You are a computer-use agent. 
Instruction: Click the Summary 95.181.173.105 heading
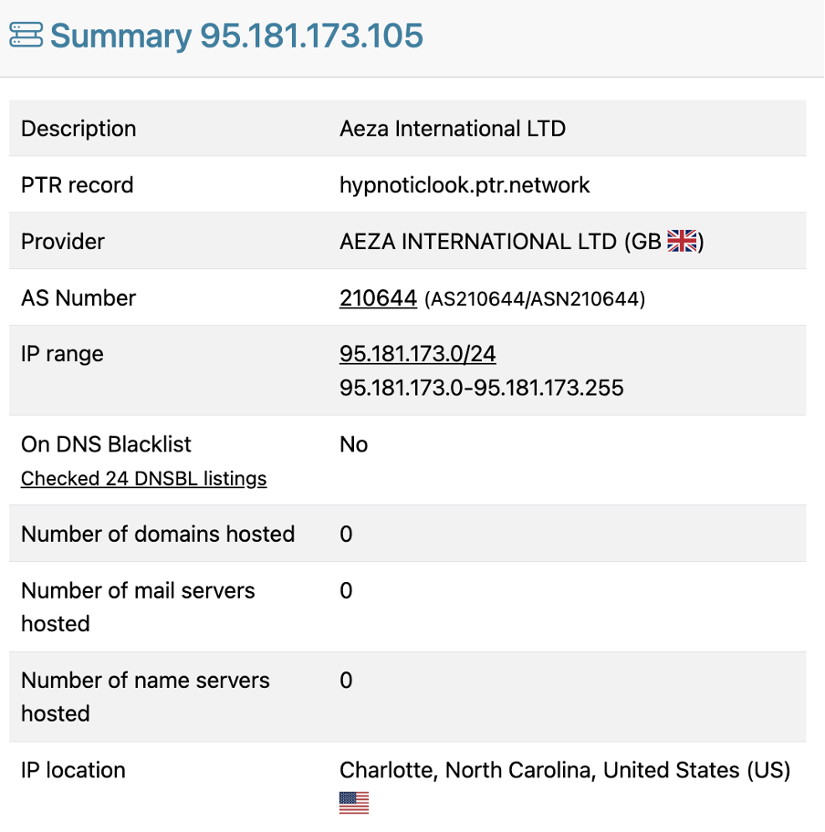236,36
